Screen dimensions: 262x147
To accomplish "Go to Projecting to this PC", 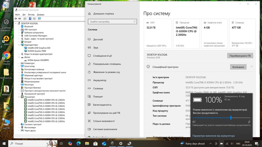I will pos(107,113).
